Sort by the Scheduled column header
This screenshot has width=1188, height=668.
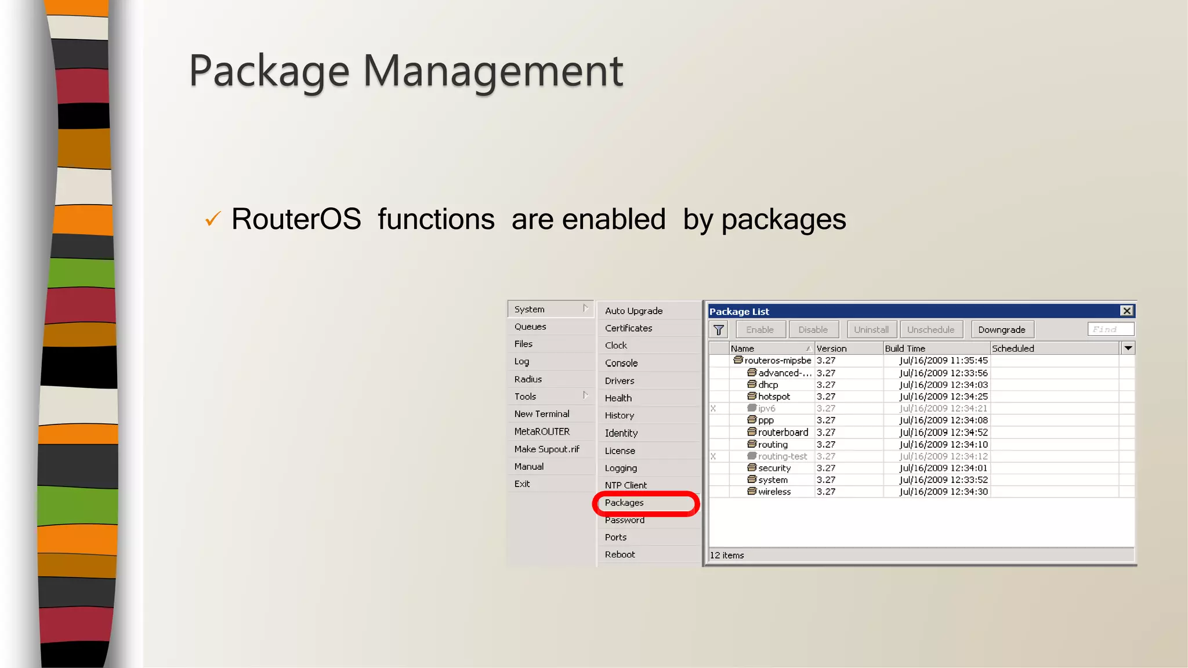pos(1055,348)
